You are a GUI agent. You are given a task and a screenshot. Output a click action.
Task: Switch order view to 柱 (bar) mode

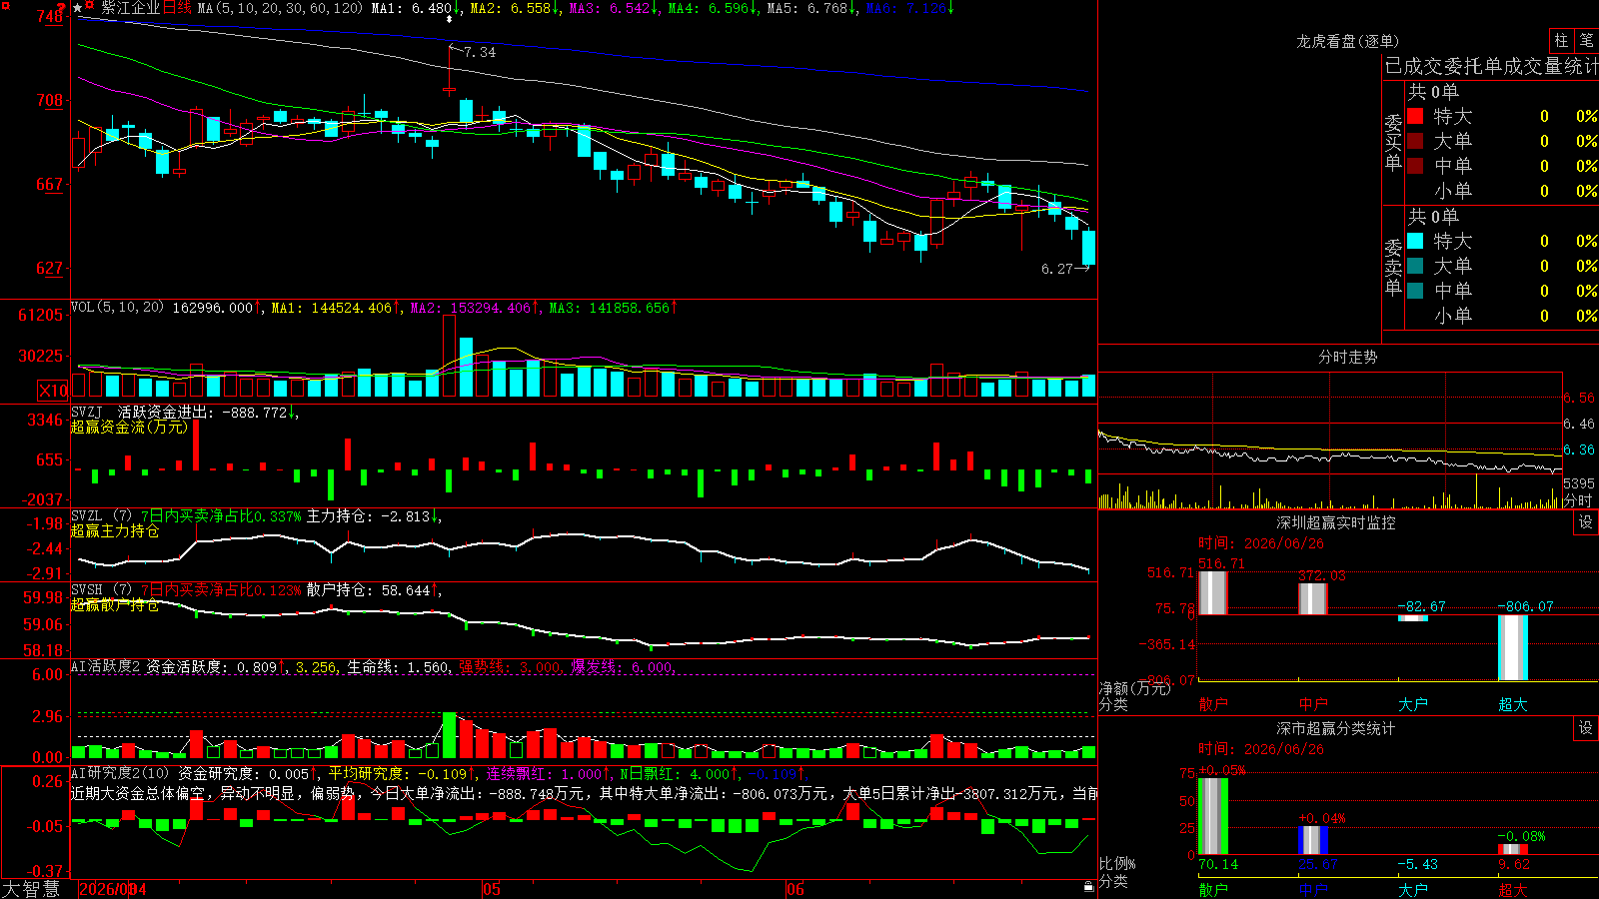[x=1561, y=40]
